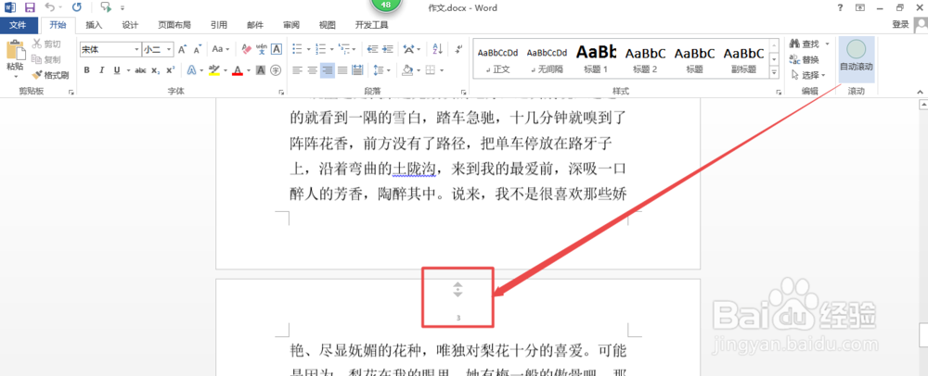Image resolution: width=928 pixels, height=376 pixels.
Task: Collapse the ribbon with the caret icon
Action: (921, 92)
